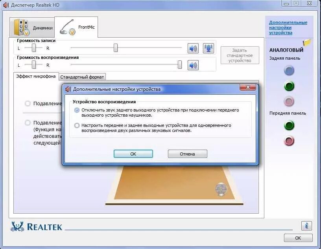Mute playback volume with speaker icon
The height and width of the screenshot is (249, 321).
click(x=193, y=65)
